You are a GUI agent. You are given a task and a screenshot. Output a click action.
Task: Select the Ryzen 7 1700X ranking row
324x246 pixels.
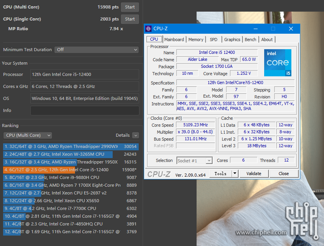pyautogui.click(x=71, y=185)
